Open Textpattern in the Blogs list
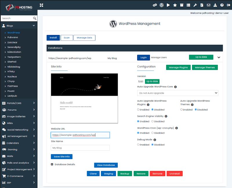232x188 pixels. click(14, 57)
